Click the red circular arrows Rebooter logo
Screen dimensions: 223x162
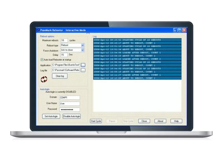click(x=44, y=79)
